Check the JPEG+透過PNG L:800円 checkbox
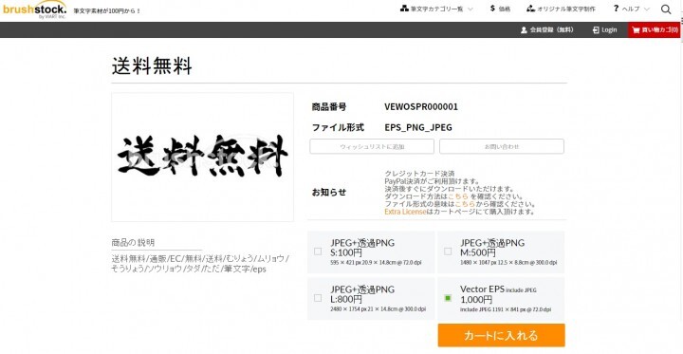This screenshot has width=683, height=354. coord(318,298)
